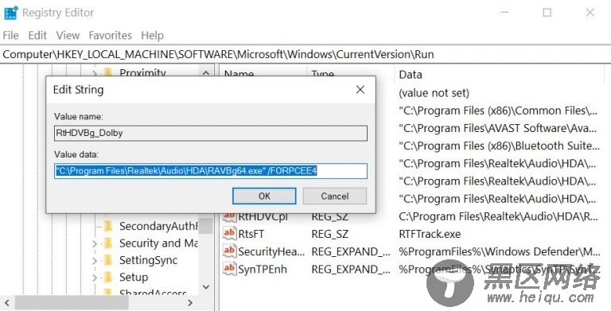The image size is (611, 311).
Task: Click the Windows Defender data cell
Action: [x=499, y=251]
